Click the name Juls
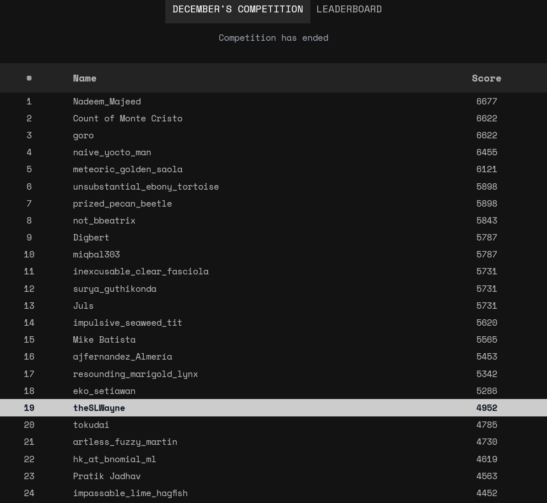The image size is (547, 503). [83, 306]
